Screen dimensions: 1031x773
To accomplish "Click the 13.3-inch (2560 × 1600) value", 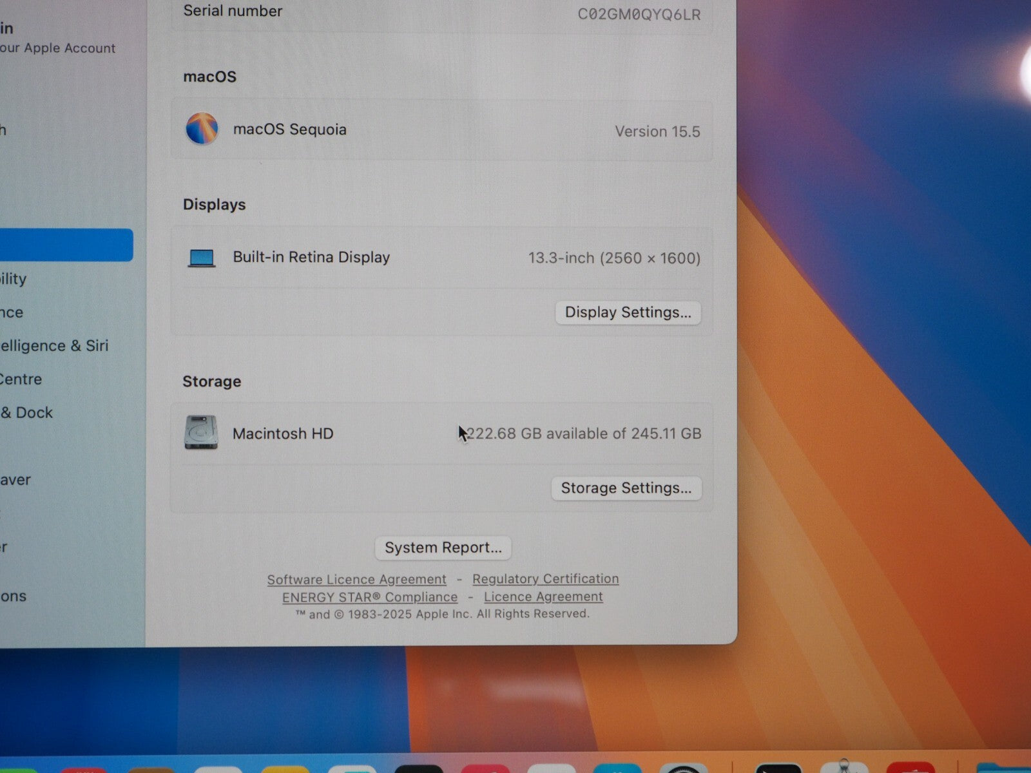I will [x=614, y=258].
